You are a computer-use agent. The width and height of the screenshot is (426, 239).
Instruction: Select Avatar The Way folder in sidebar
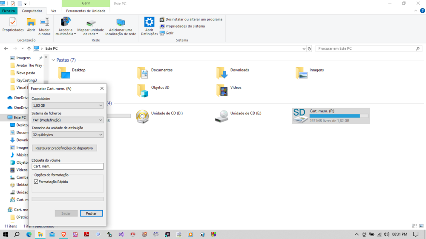[26, 65]
